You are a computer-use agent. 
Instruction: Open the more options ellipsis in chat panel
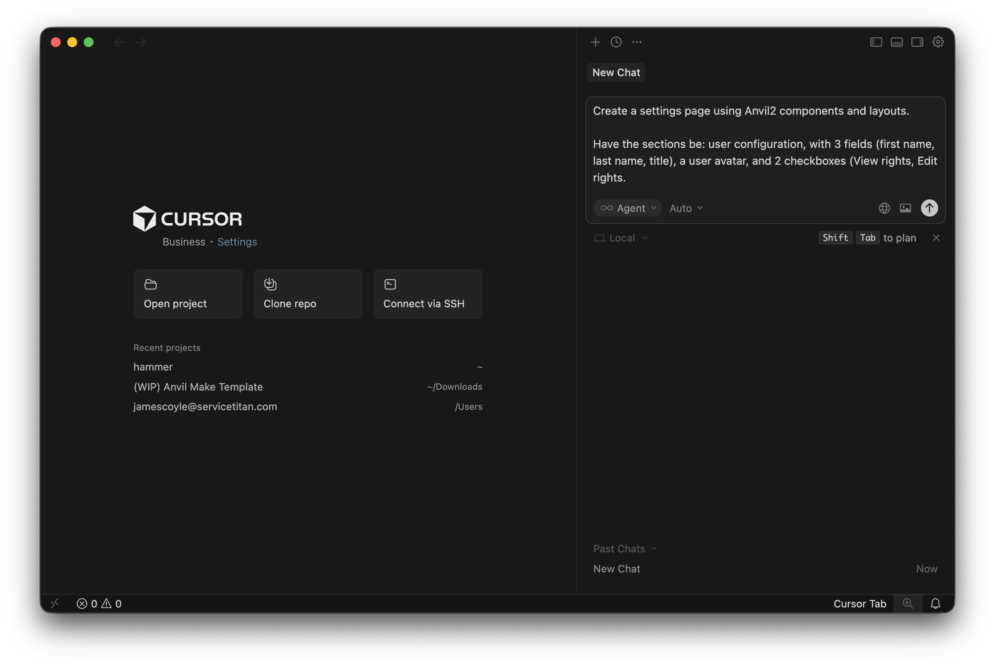click(x=637, y=42)
